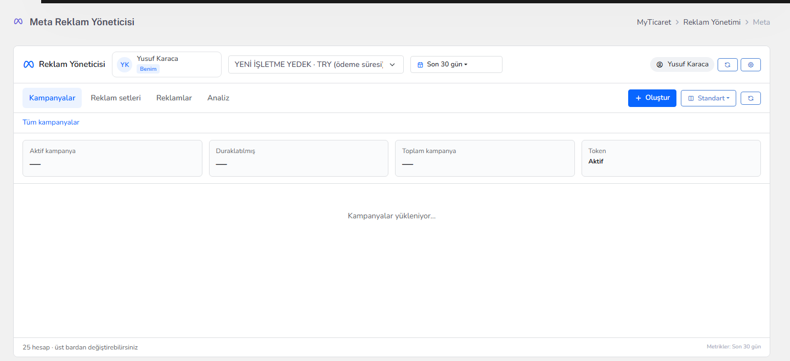Go to MyTicaret in breadcrumb
The height and width of the screenshot is (361, 790).
tap(654, 22)
